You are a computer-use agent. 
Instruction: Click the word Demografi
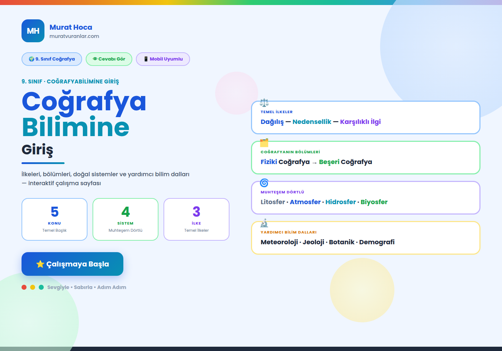pyautogui.click(x=377, y=242)
